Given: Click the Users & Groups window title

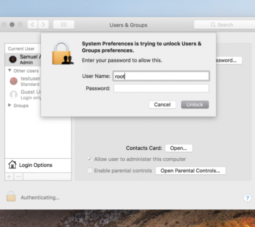Looking at the screenshot, I should pos(129,25).
